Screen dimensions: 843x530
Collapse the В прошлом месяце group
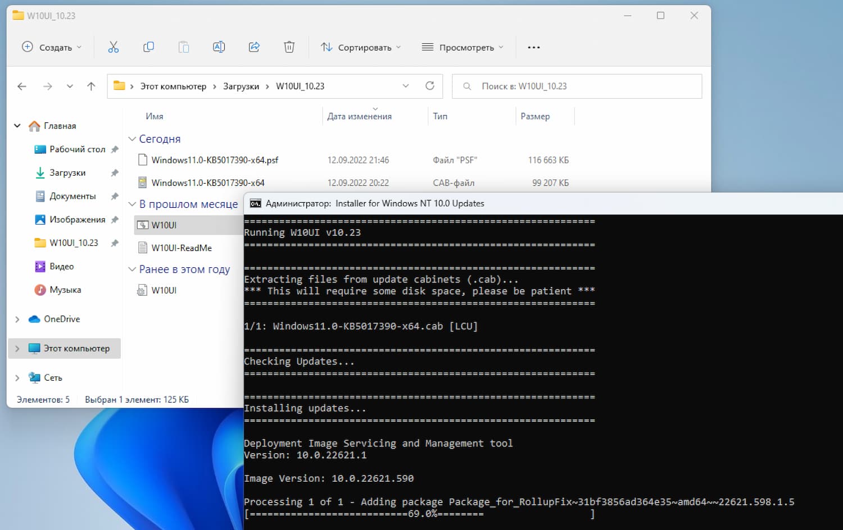[132, 204]
